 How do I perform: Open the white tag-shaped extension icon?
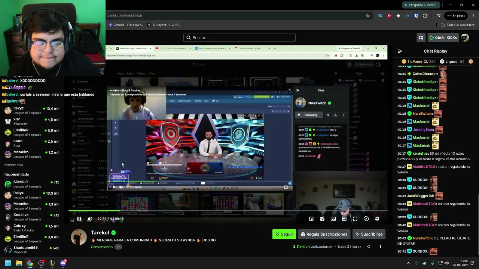pos(398,16)
